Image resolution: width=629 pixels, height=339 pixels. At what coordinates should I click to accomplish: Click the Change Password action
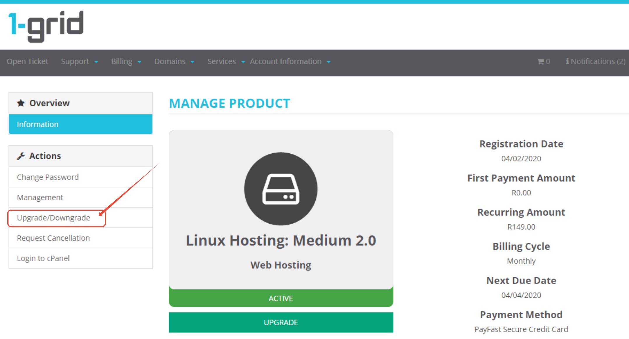click(48, 177)
